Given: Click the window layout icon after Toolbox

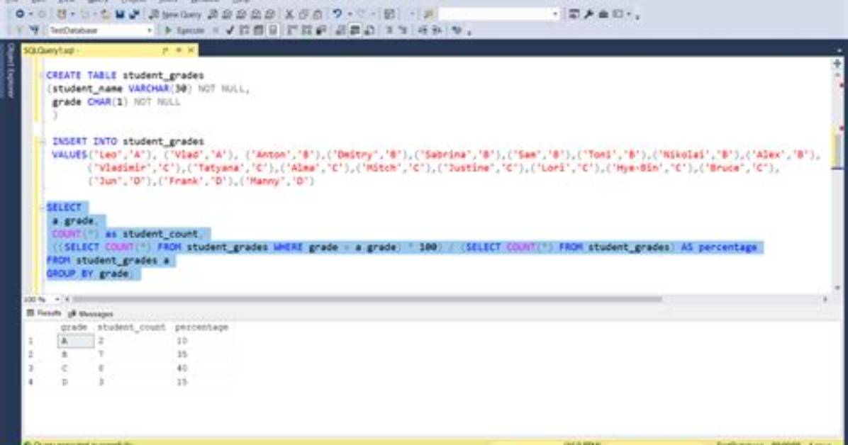Looking at the screenshot, I should (x=618, y=15).
